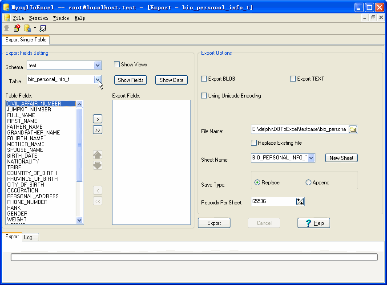Viewport: 387px width, 285px height.
Task: Remove selected field with the < button
Action: point(98,190)
